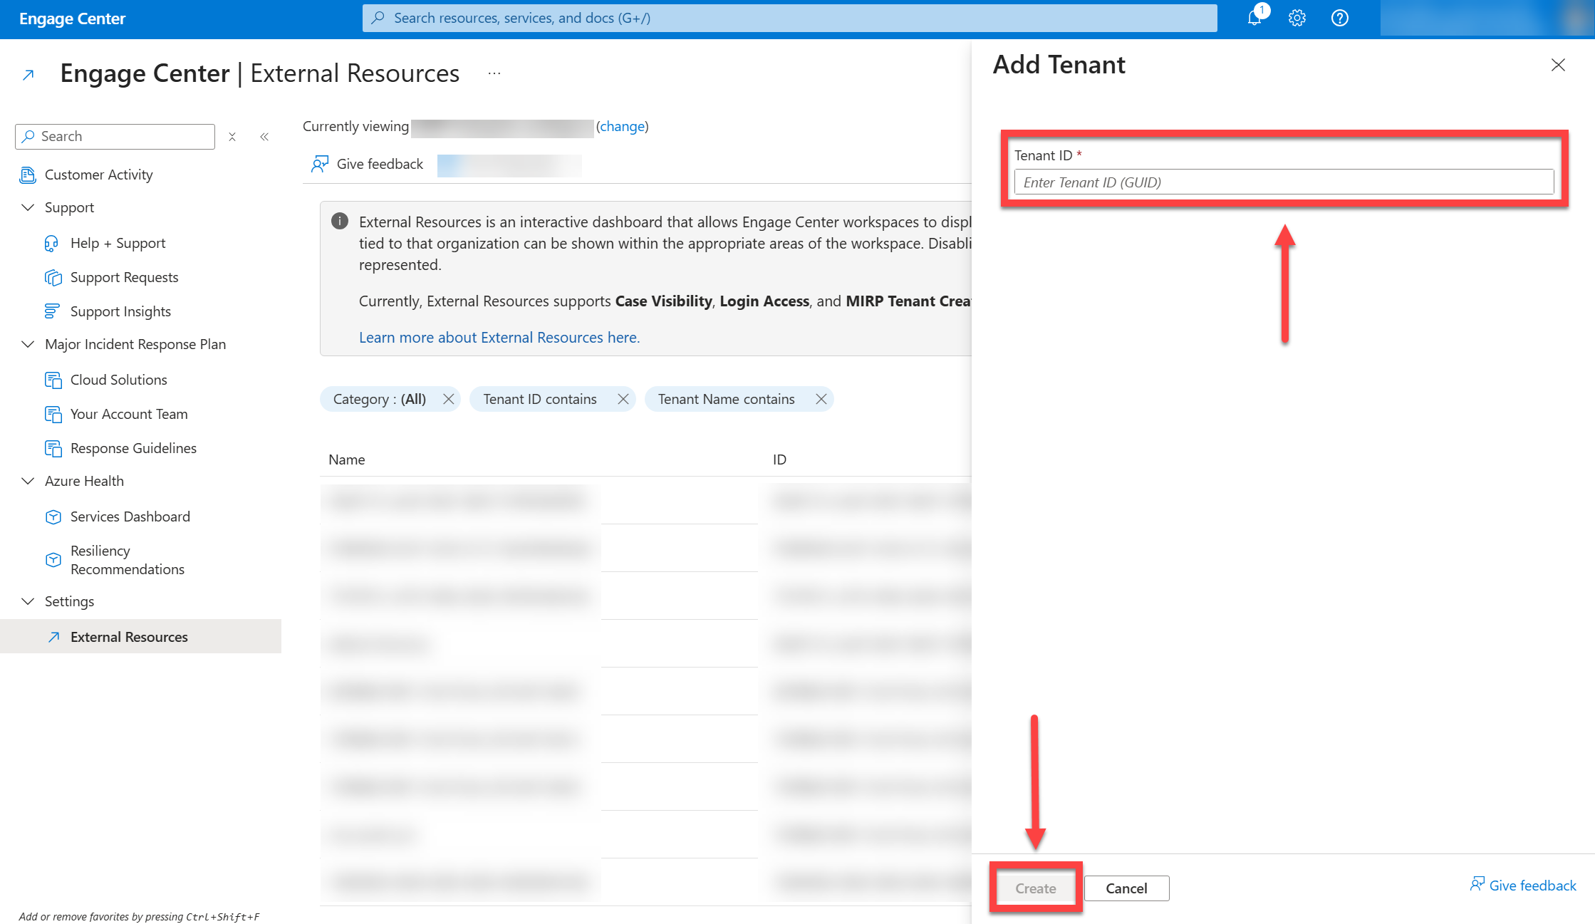
Task: Click the Create button
Action: tap(1036, 888)
